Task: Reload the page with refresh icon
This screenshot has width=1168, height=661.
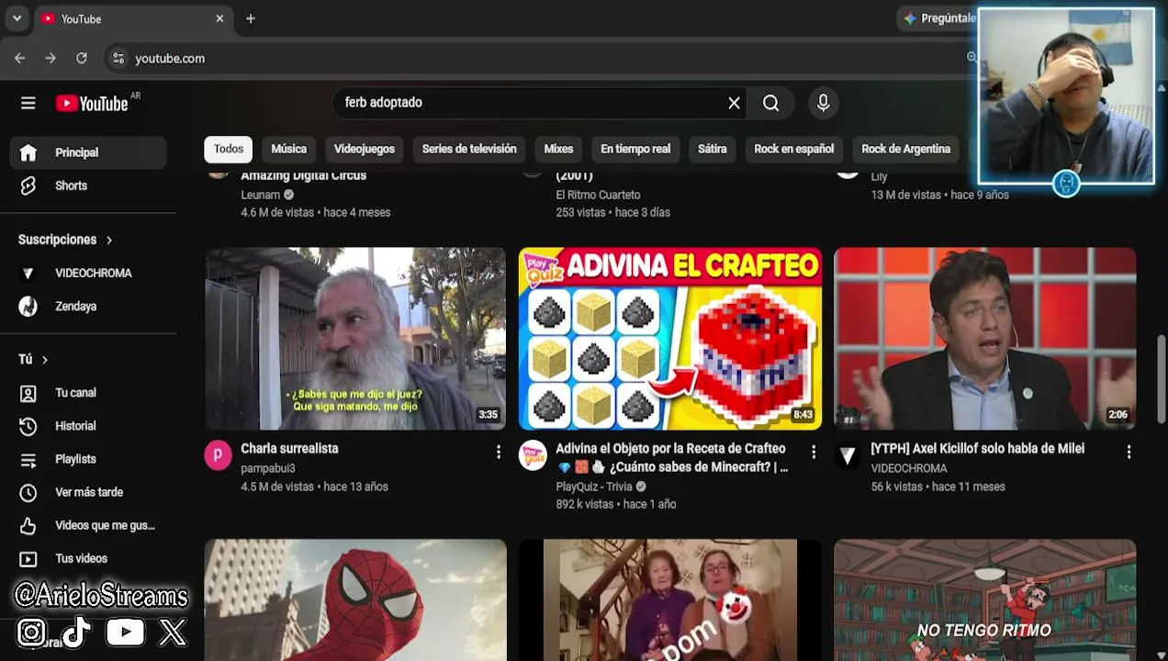Action: click(x=82, y=58)
